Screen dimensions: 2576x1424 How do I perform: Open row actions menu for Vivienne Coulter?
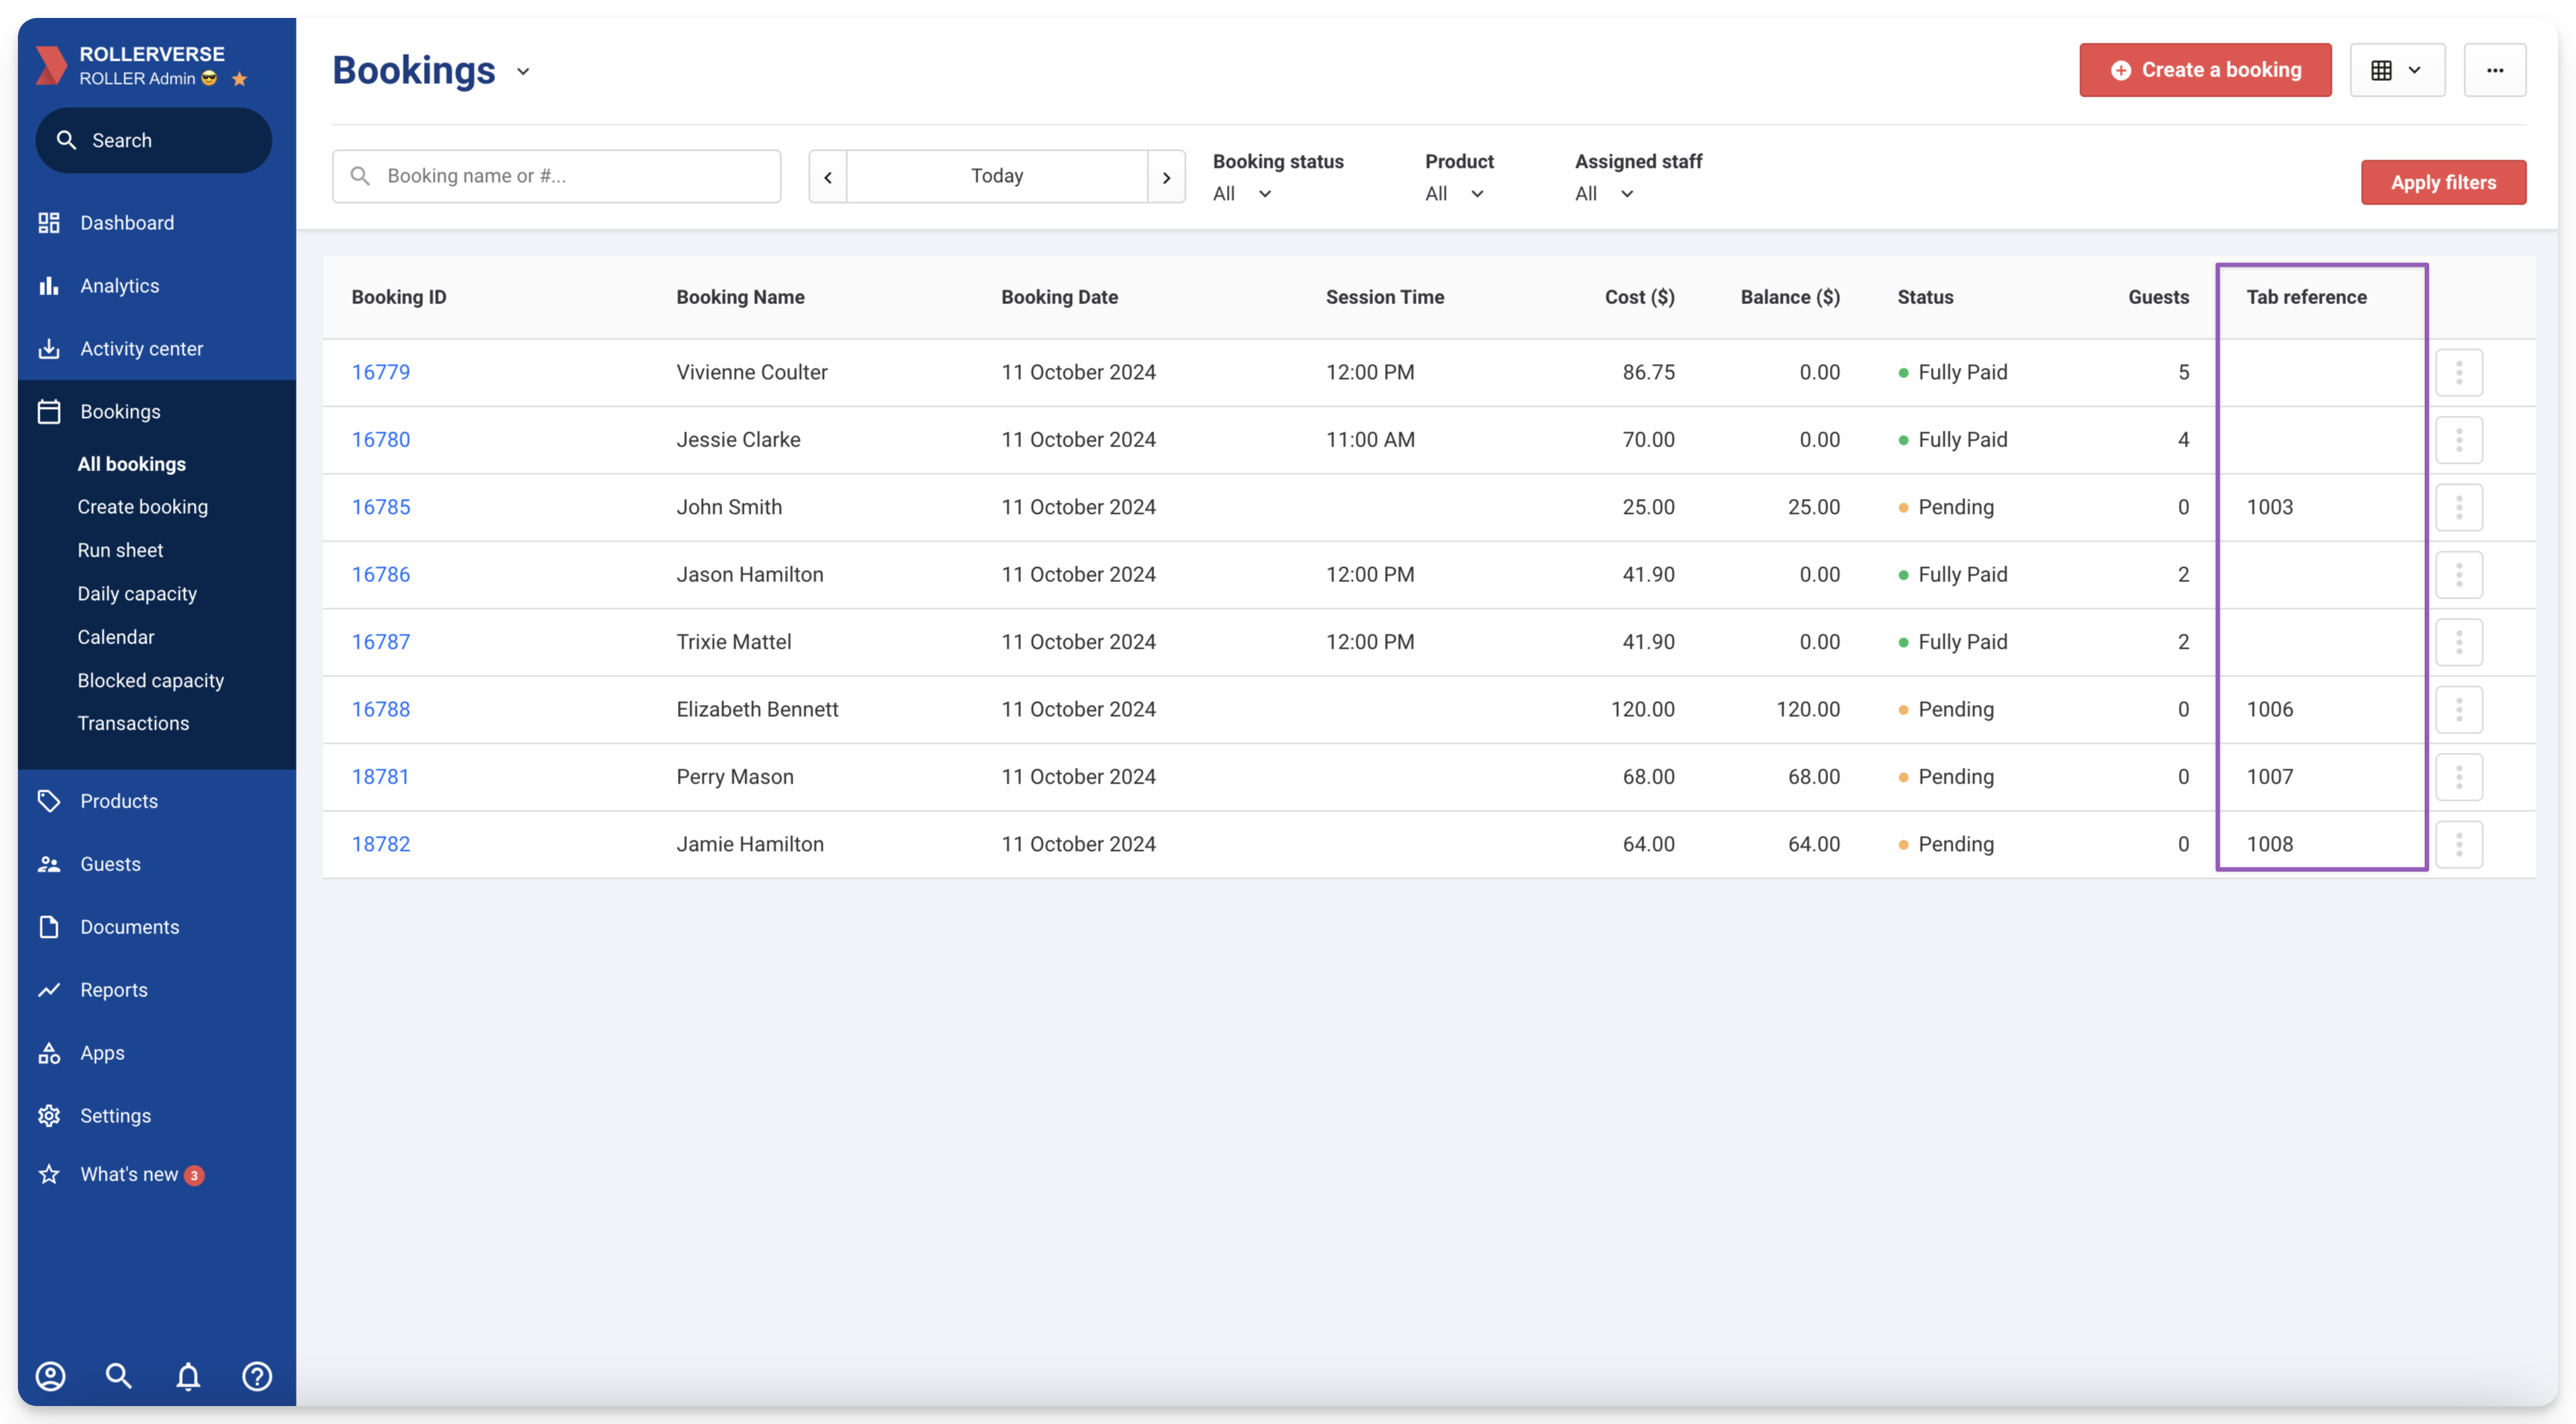click(x=2459, y=372)
